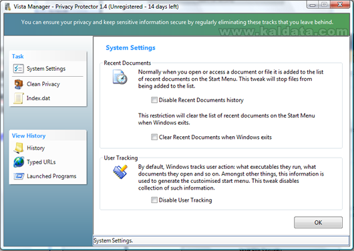The height and width of the screenshot is (251, 354).
Task: Show Launched Programs history
Action: (51, 176)
